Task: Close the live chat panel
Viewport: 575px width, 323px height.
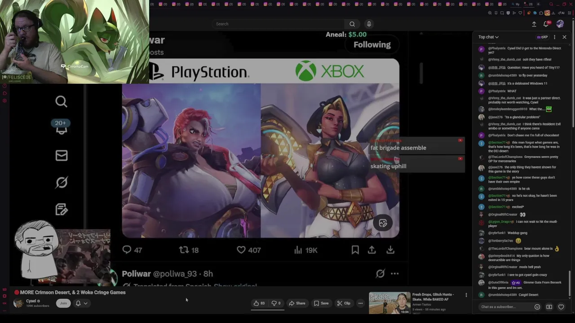Action: (x=565, y=37)
